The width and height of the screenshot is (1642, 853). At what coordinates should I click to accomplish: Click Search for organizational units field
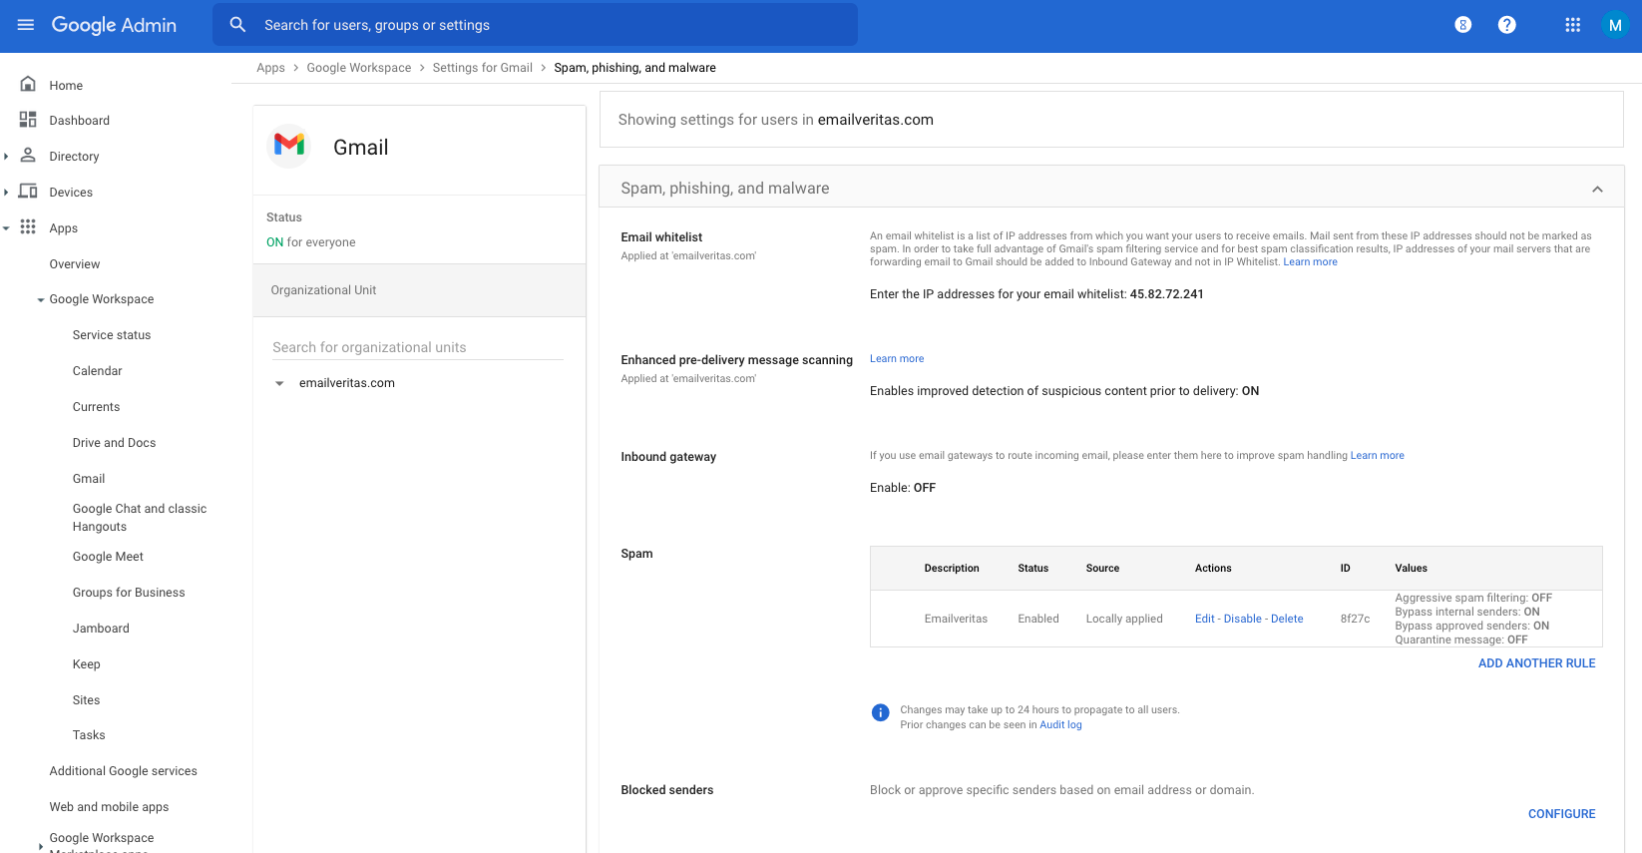click(x=418, y=347)
